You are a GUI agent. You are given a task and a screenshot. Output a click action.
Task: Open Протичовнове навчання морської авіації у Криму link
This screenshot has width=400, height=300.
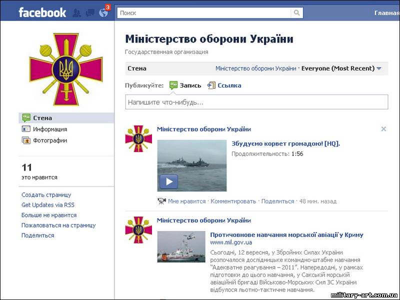click(x=286, y=234)
